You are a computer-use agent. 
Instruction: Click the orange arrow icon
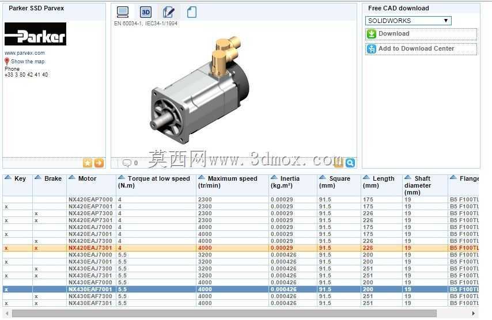tap(99, 163)
